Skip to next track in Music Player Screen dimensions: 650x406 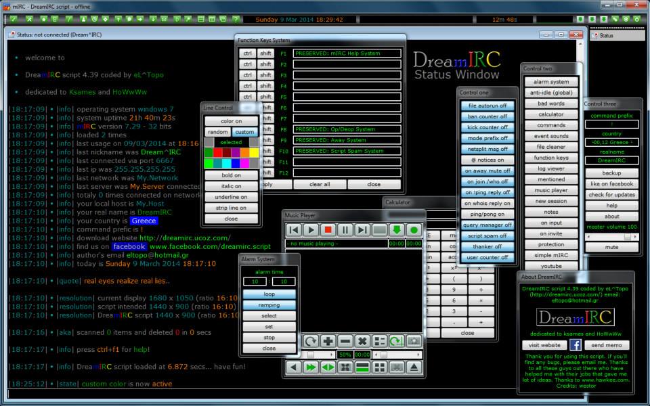click(x=362, y=230)
